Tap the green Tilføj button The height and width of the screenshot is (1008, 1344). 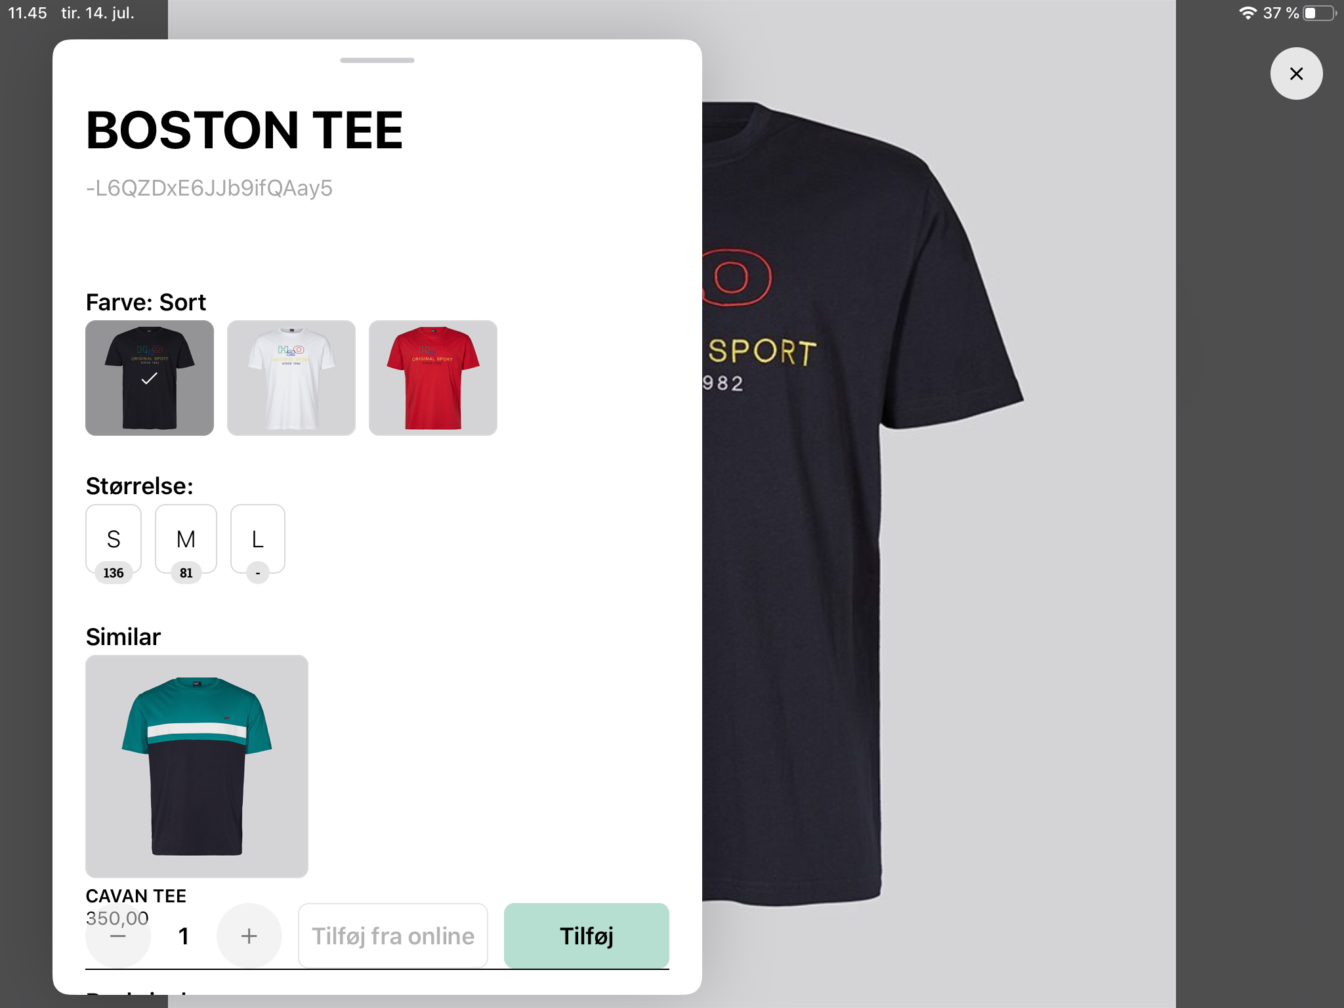click(x=587, y=936)
